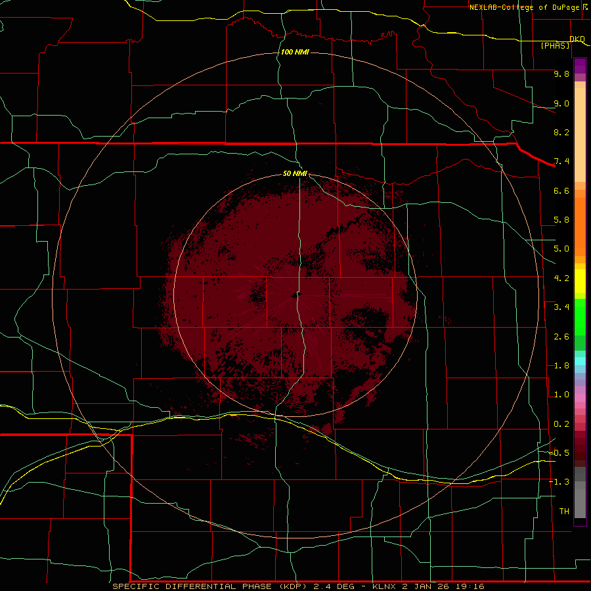Image resolution: width=591 pixels, height=591 pixels.
Task: Select the 9.0 scale value
Action: [561, 103]
